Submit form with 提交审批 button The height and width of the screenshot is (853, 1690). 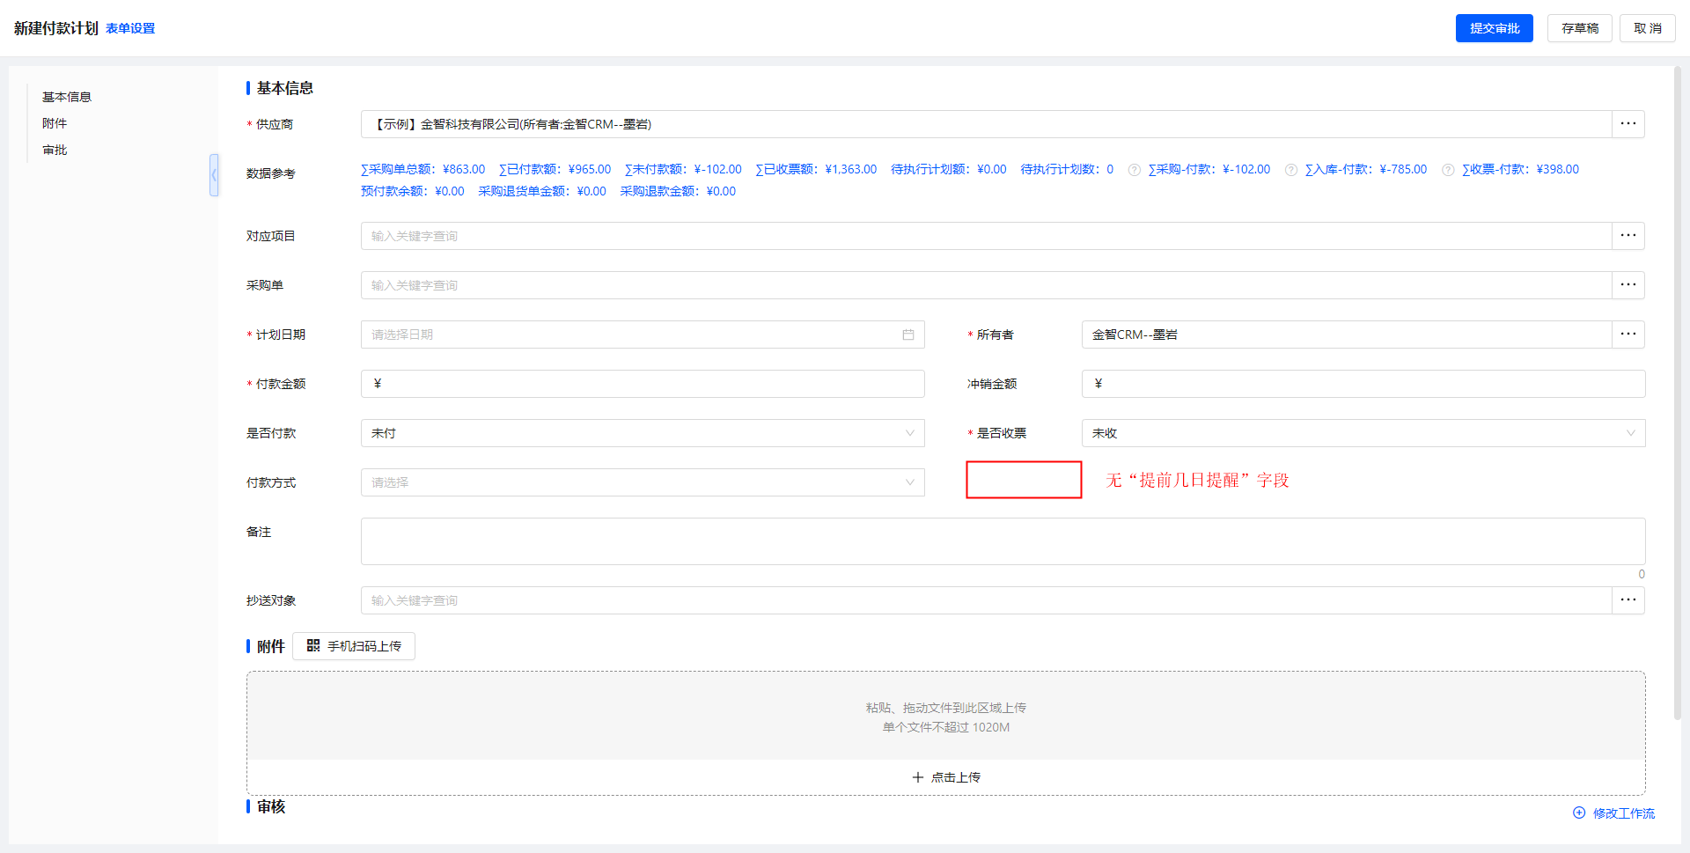(x=1494, y=28)
